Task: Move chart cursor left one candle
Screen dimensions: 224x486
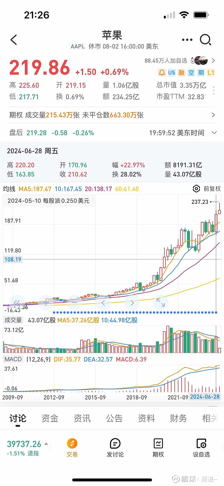Action: [103, 302]
